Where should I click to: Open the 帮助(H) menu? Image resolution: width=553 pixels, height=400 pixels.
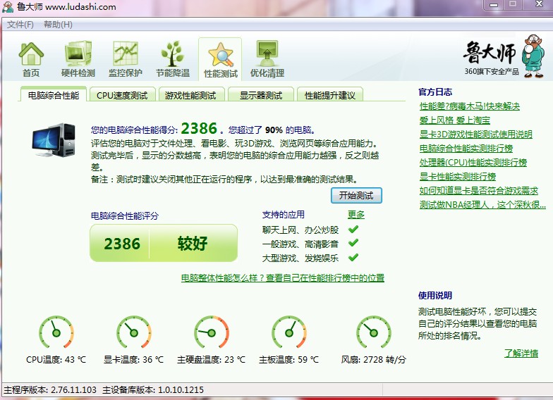click(x=58, y=24)
